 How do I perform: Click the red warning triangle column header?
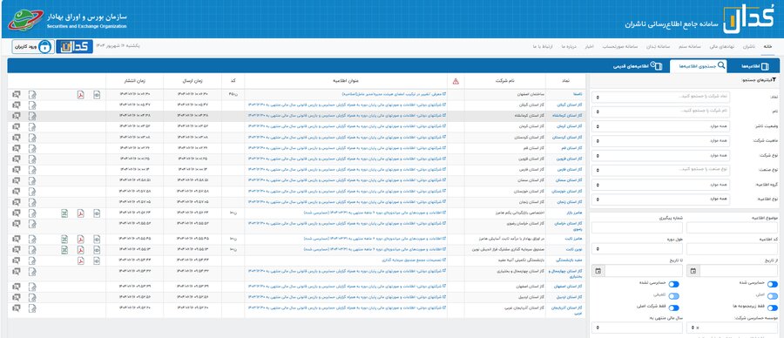tap(456, 82)
